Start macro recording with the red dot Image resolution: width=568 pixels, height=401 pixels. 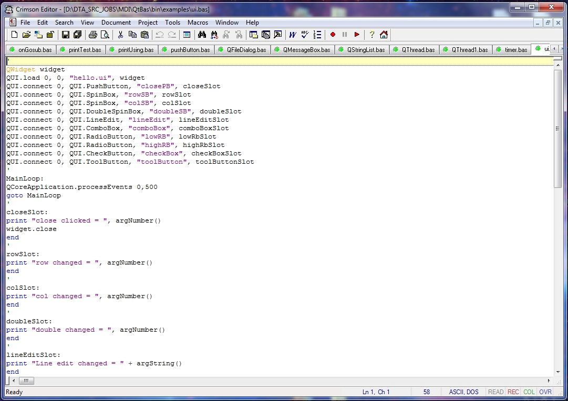[333, 35]
